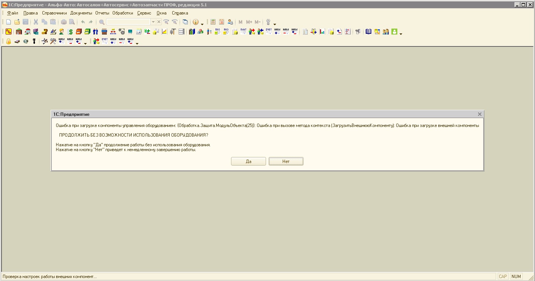This screenshot has height=281, width=535.
Task: Expand dropdown at end of second toolbar
Action: [x=401, y=34]
